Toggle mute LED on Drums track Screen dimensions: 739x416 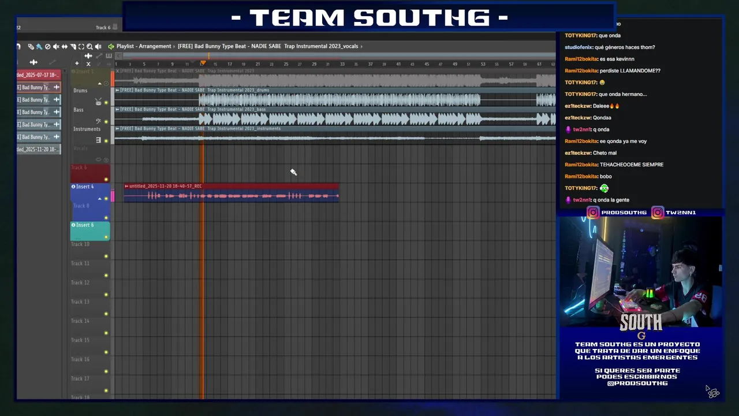106,103
